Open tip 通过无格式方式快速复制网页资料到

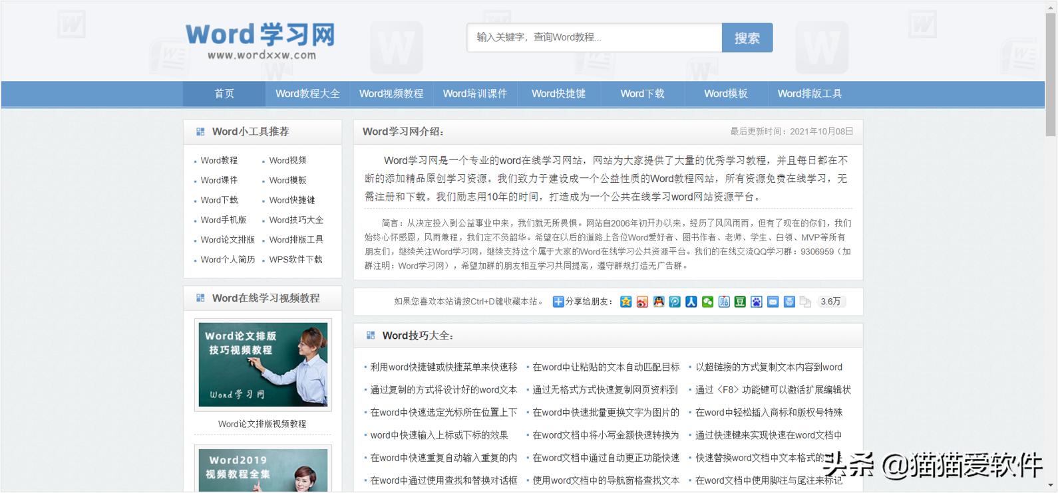coord(605,390)
